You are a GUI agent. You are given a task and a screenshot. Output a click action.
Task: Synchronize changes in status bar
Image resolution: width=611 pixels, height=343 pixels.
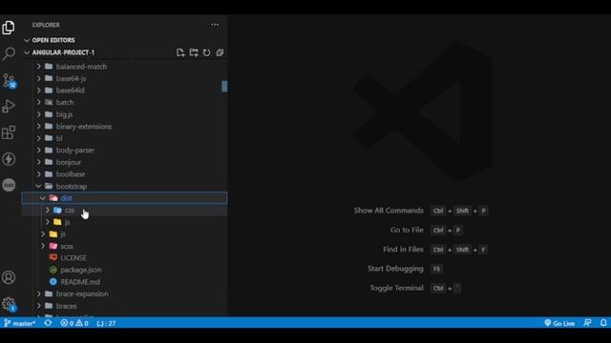coord(48,323)
